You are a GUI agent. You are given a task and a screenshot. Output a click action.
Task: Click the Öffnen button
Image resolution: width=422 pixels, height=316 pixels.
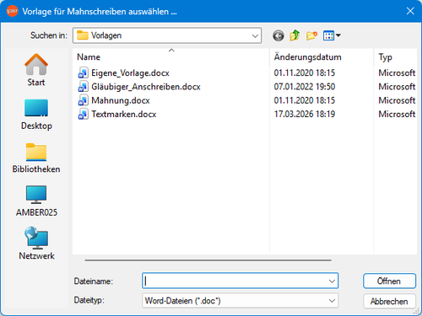pyautogui.click(x=389, y=281)
